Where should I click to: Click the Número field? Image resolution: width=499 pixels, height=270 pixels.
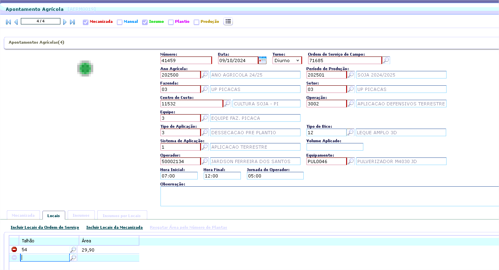click(186, 60)
